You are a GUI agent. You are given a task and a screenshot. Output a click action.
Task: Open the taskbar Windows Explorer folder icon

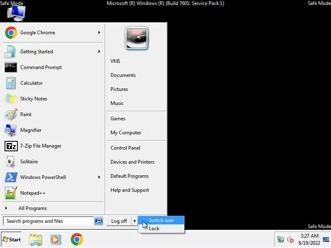[x=36, y=240]
